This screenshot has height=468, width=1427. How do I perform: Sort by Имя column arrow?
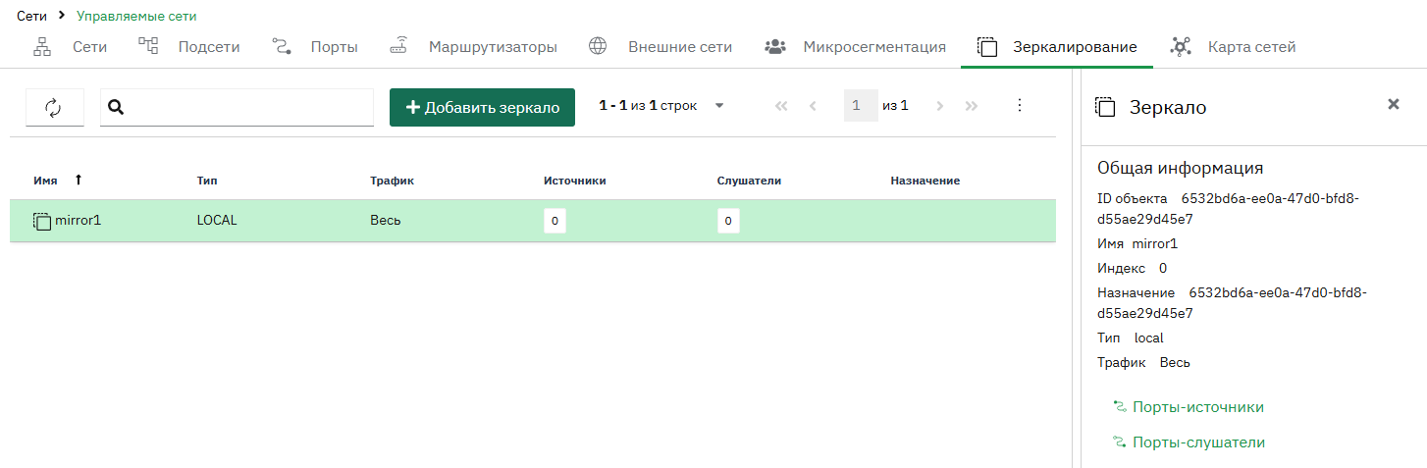pyautogui.click(x=79, y=180)
